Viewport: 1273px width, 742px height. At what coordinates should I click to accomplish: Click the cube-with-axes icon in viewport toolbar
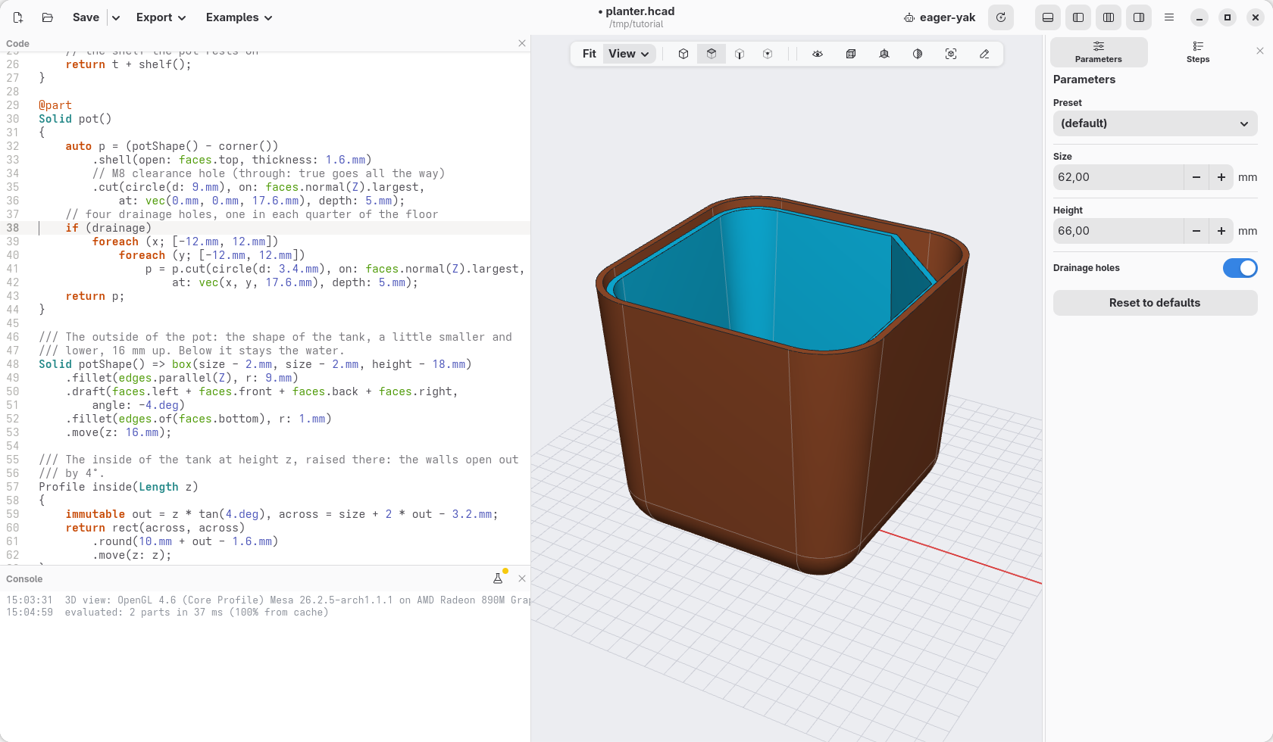[884, 54]
